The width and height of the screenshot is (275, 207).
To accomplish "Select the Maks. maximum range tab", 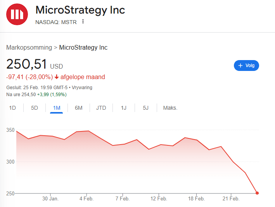I will point(170,108).
